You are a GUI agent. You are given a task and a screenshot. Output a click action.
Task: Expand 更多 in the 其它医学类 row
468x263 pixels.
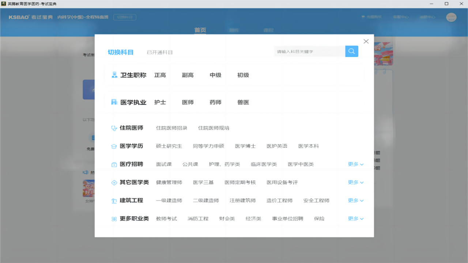[x=356, y=182]
